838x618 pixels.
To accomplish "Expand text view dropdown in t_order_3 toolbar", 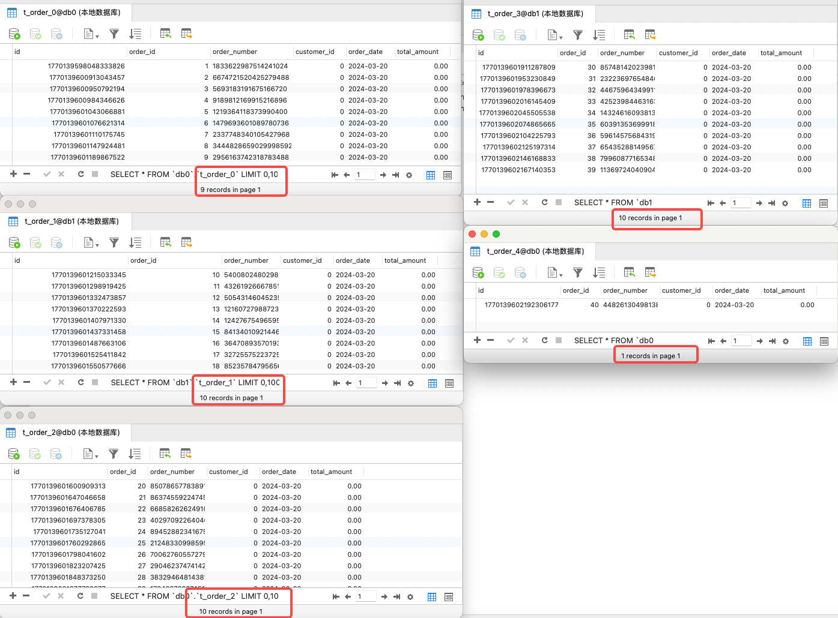I will click(x=554, y=35).
